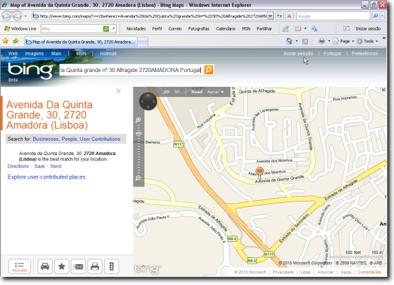This screenshot has width=394, height=285.
Task: Click the star favorites icon in bottom toolbar
Action: coord(61,266)
